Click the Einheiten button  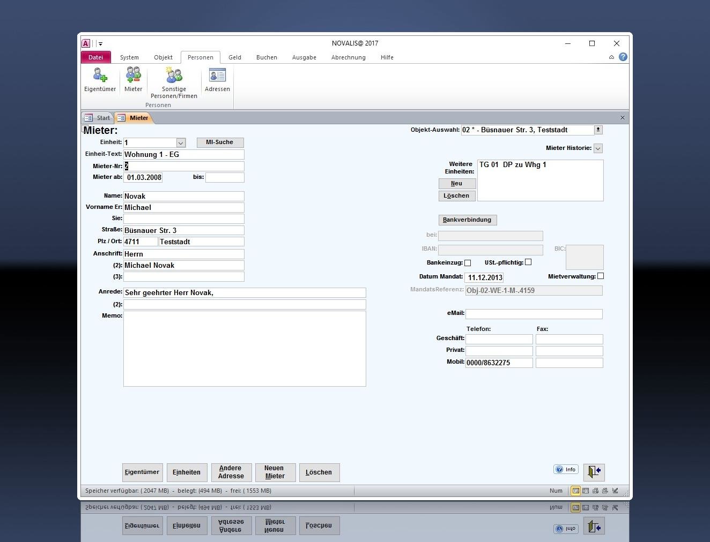click(187, 472)
